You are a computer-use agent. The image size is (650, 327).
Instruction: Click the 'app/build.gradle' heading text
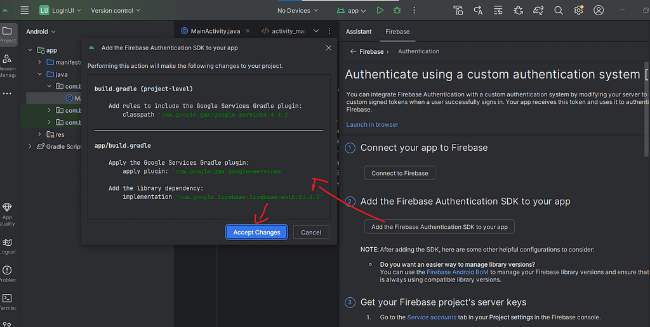(123, 146)
